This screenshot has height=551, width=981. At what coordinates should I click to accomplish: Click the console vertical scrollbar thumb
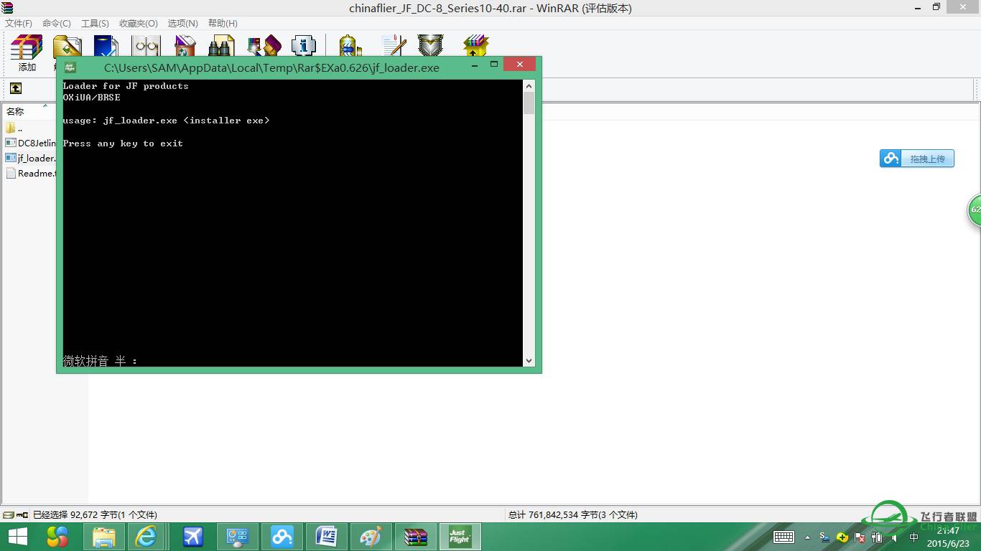click(529, 103)
